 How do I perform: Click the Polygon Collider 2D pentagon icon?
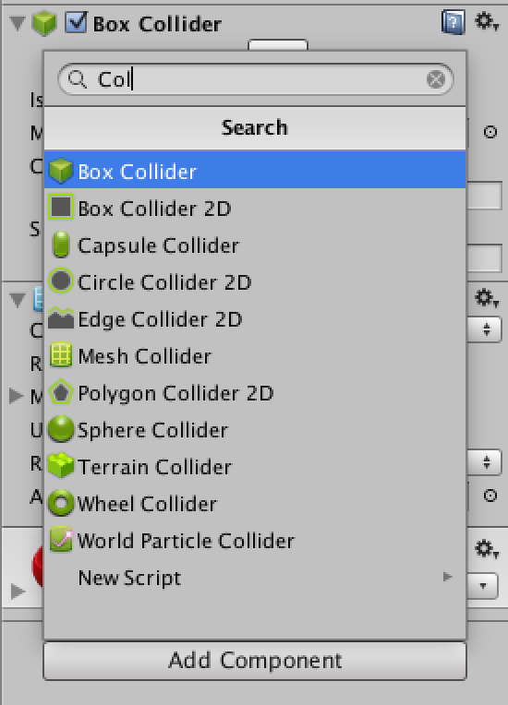pos(61,392)
